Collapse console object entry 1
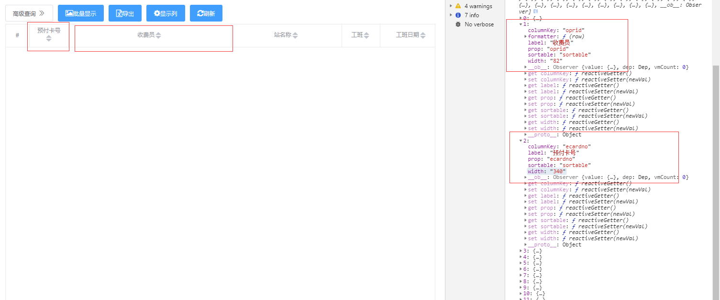This screenshot has height=300, width=720. (521, 24)
